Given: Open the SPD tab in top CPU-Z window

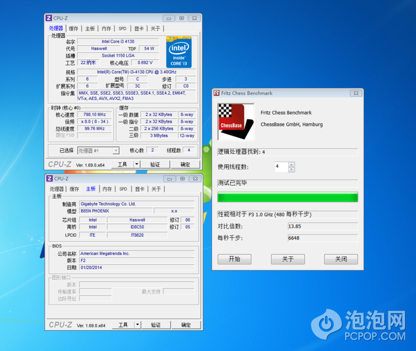Looking at the screenshot, I should (122, 29).
